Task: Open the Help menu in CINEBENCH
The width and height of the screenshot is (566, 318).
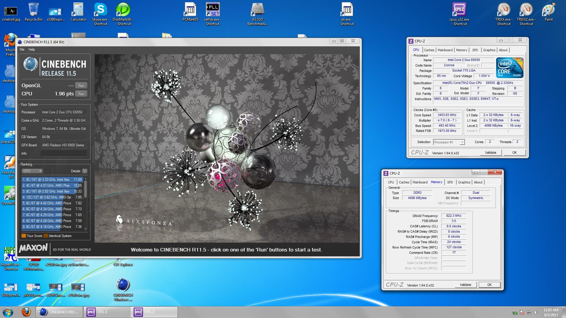Action: pyautogui.click(x=32, y=49)
